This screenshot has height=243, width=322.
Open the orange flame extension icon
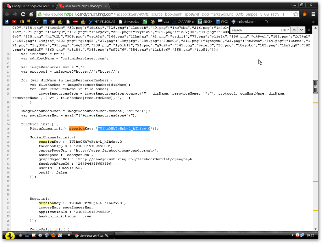tap(304, 14)
